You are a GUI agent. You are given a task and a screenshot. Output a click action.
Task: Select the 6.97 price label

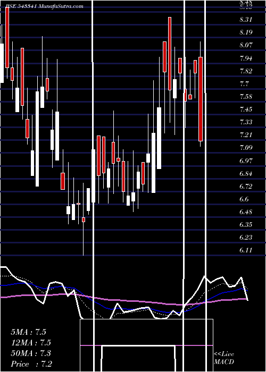click(x=246, y=160)
